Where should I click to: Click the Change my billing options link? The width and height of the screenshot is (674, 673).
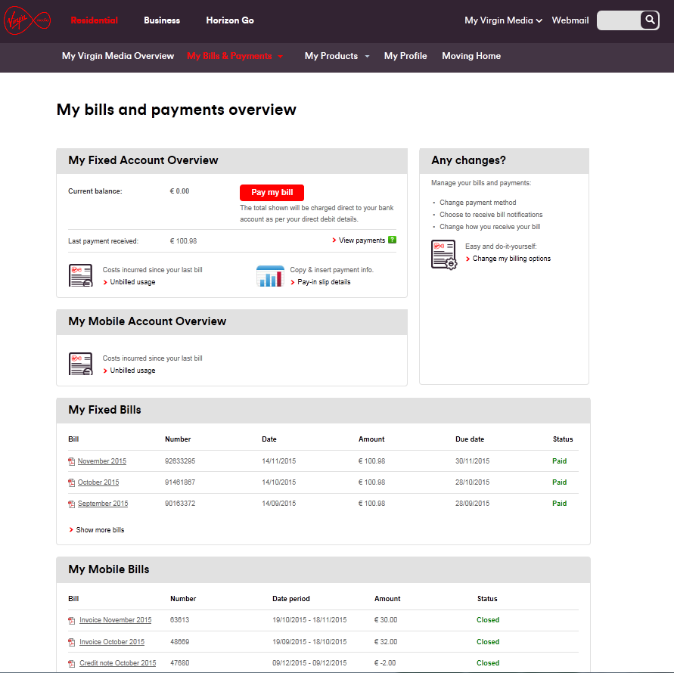pos(511,259)
